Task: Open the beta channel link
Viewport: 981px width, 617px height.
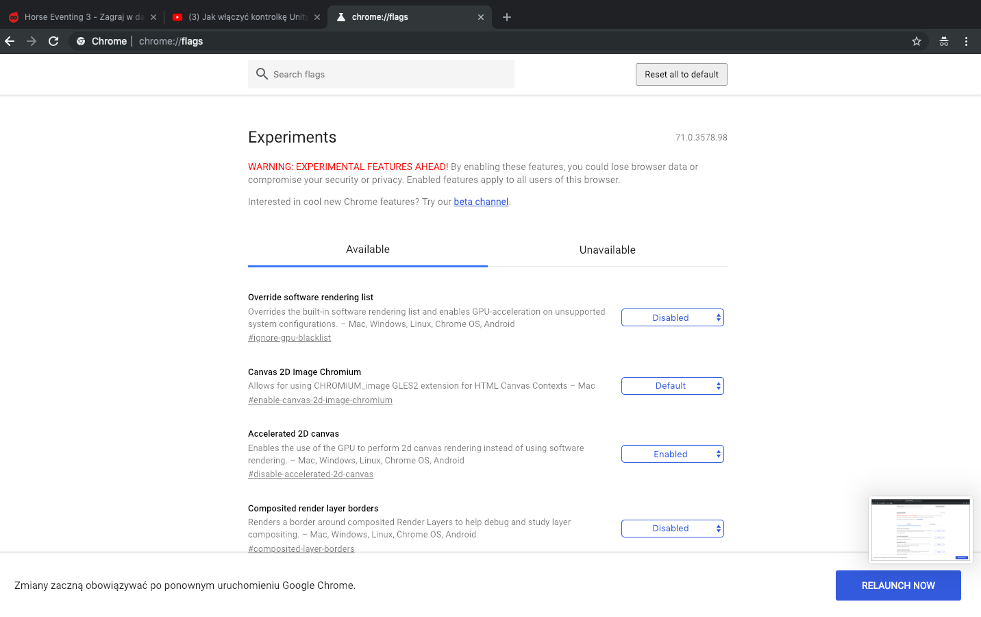Action: coord(481,202)
